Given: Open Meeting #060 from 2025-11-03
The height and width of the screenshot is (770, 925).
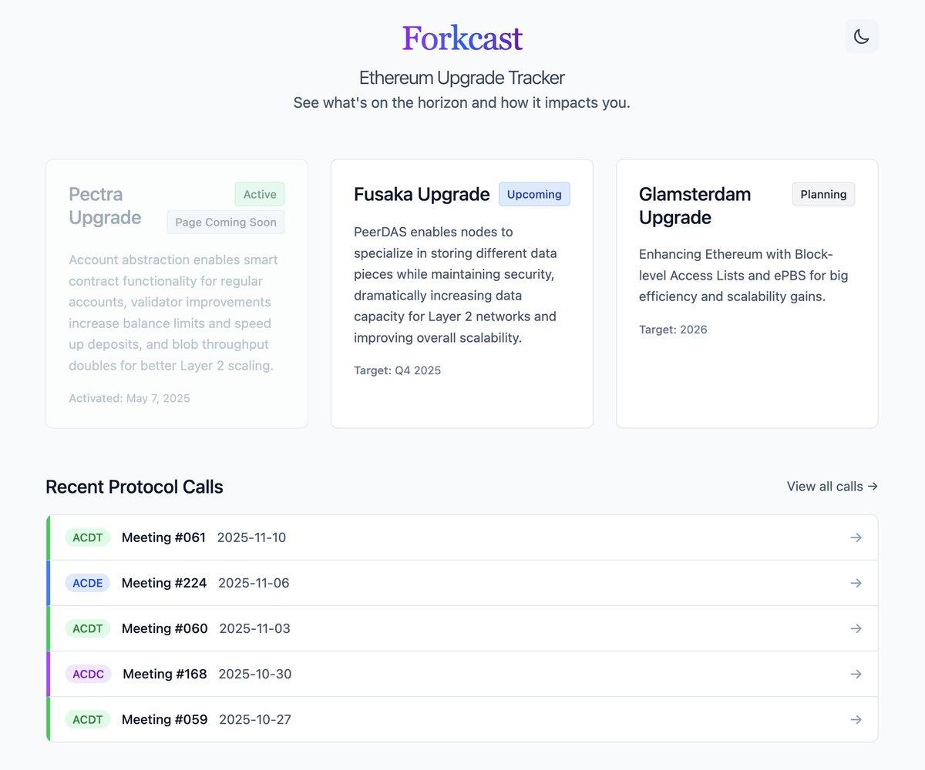Looking at the screenshot, I should pos(164,628).
